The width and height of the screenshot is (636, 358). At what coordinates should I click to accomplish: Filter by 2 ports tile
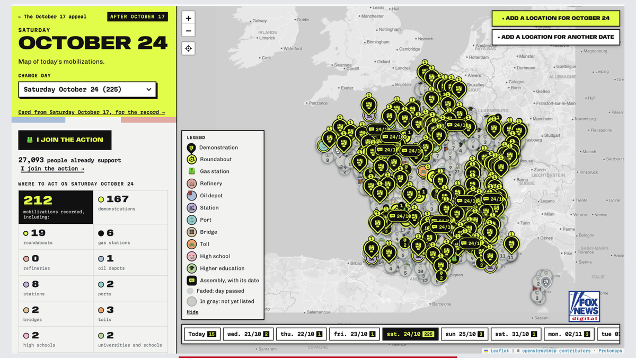130,287
